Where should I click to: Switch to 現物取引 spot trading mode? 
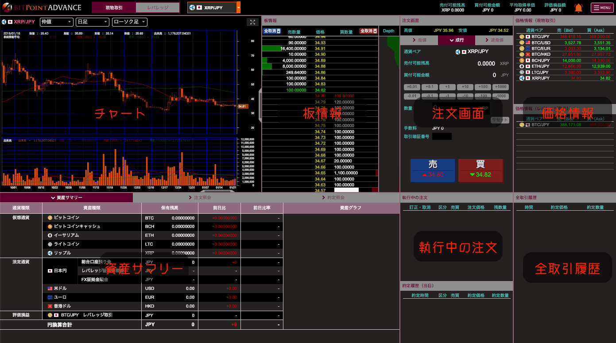point(114,8)
